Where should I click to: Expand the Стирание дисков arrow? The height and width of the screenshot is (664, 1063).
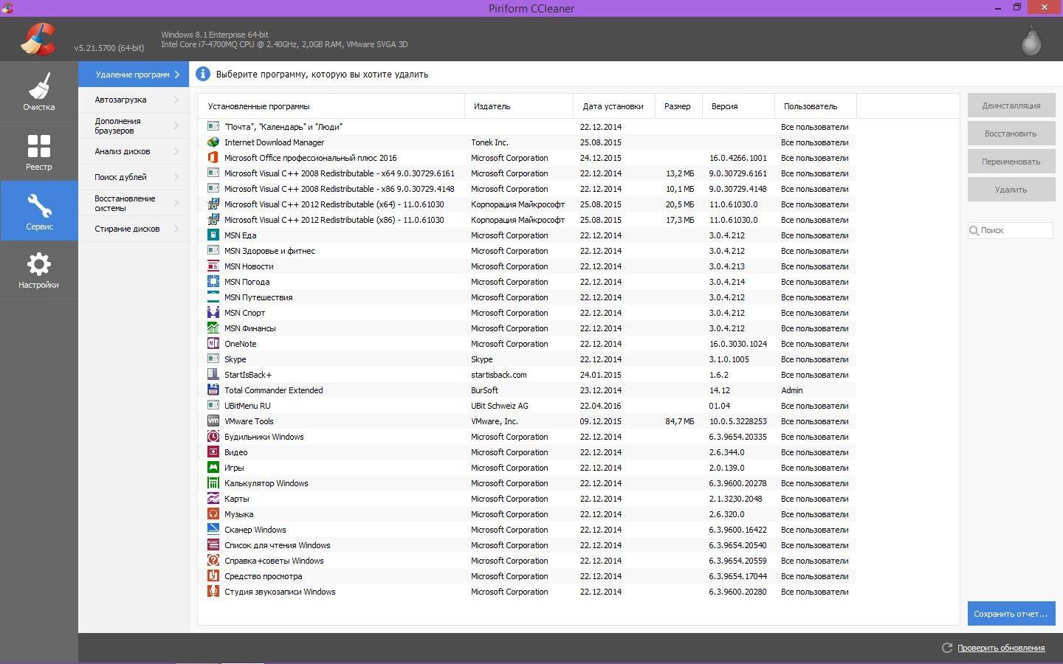(177, 229)
